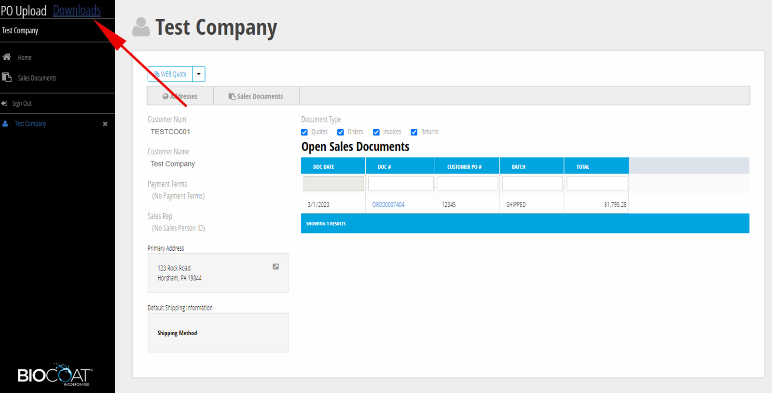Click the DOC # filter field
Image resolution: width=772 pixels, height=393 pixels.
[x=400, y=184]
